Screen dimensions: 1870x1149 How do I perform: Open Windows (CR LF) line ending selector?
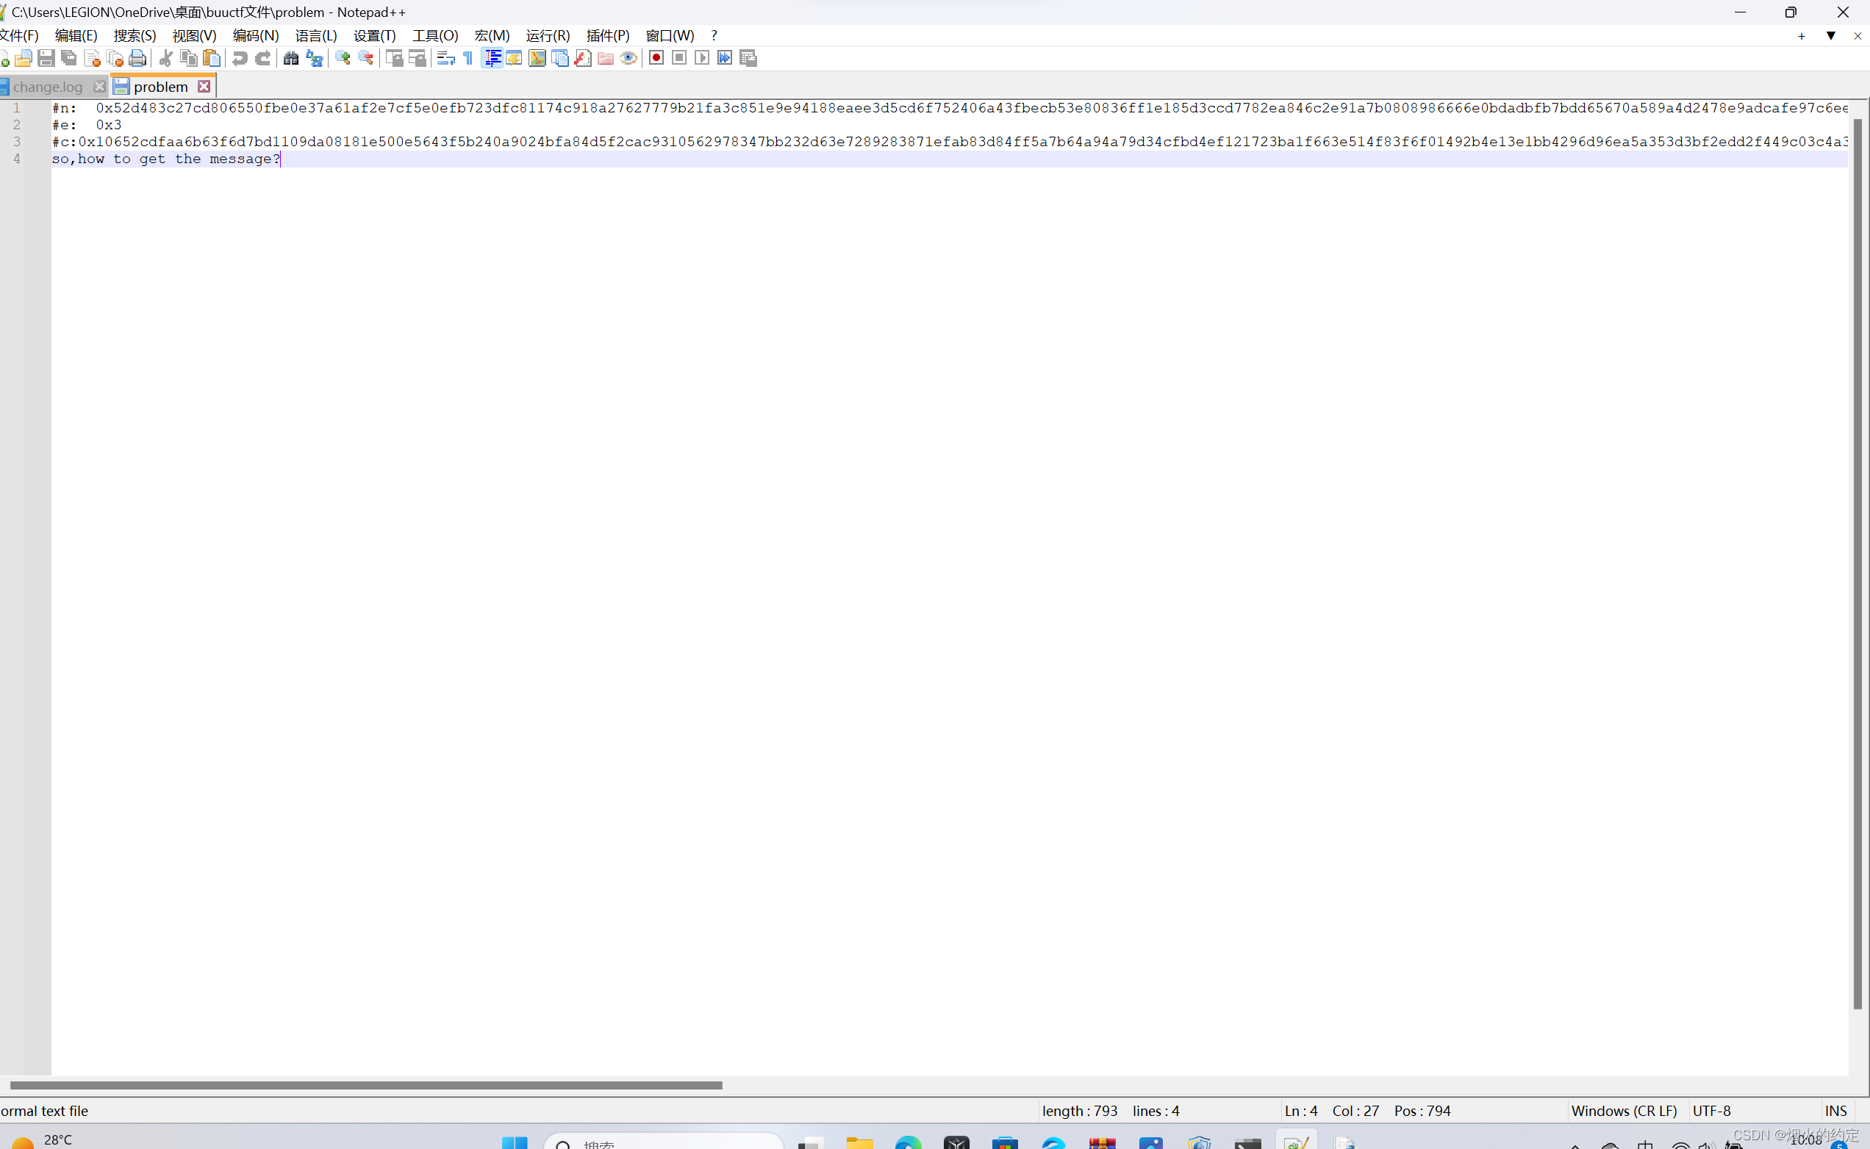click(x=1624, y=1110)
